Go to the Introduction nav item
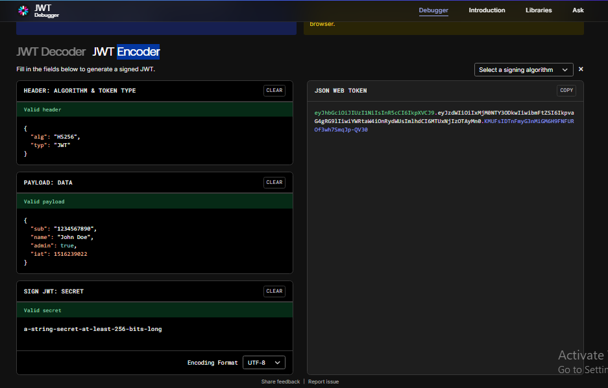This screenshot has height=388, width=608. coord(487,10)
